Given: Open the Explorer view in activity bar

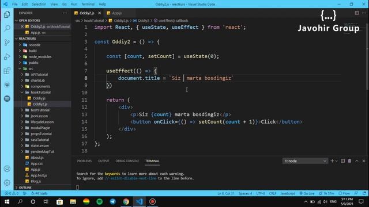Looking at the screenshot, I should coord(7,14).
